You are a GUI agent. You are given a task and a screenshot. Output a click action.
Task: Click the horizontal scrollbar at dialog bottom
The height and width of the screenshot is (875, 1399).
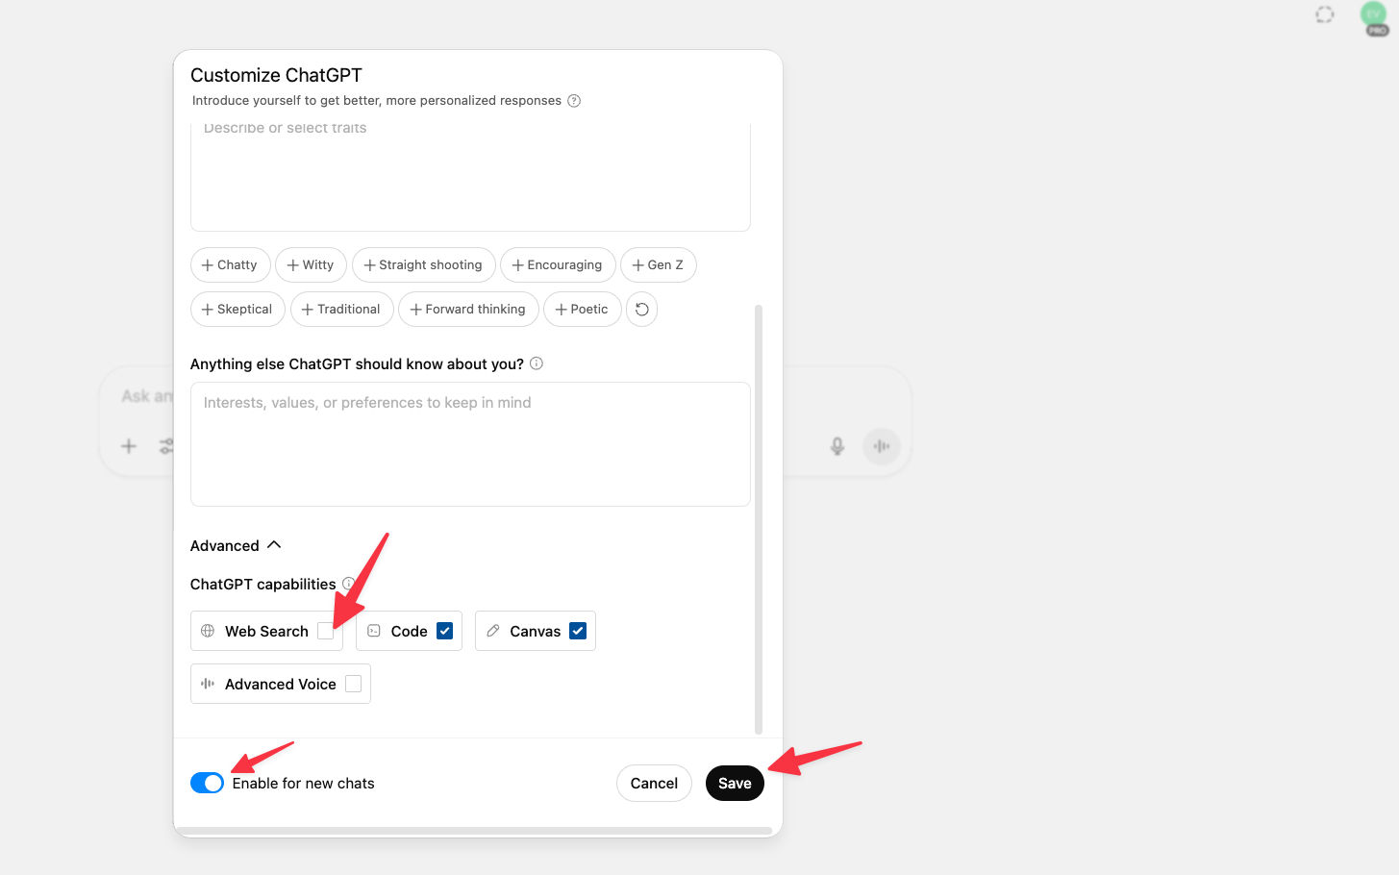click(474, 830)
